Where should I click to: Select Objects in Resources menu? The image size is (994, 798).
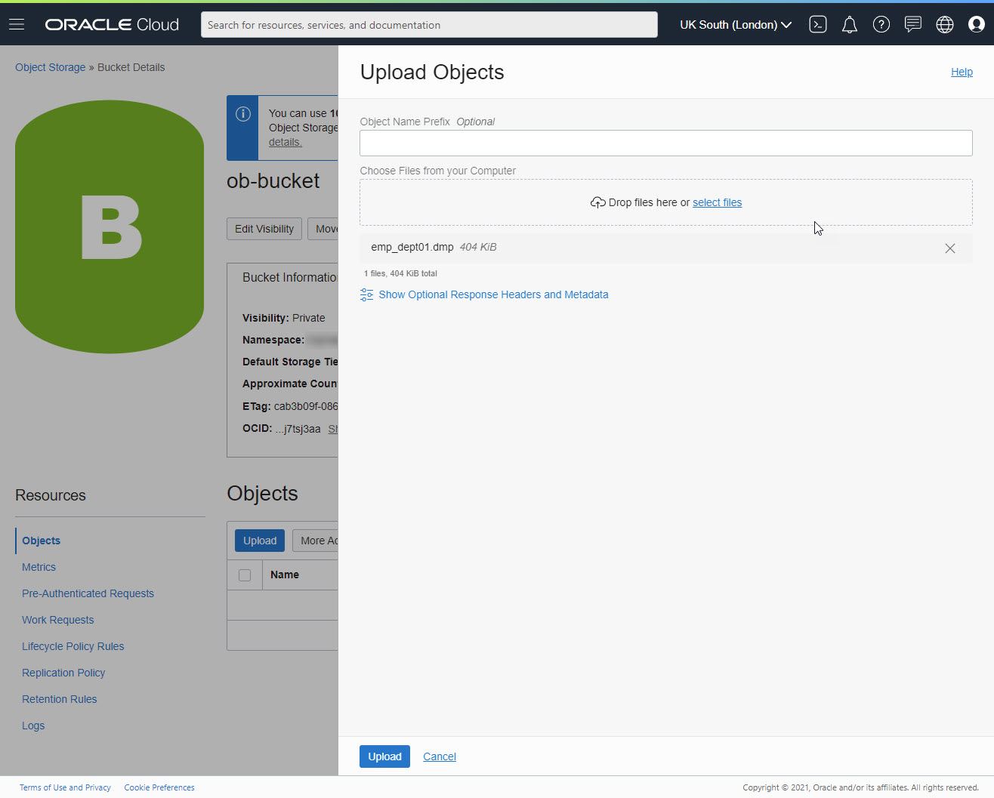(42, 541)
